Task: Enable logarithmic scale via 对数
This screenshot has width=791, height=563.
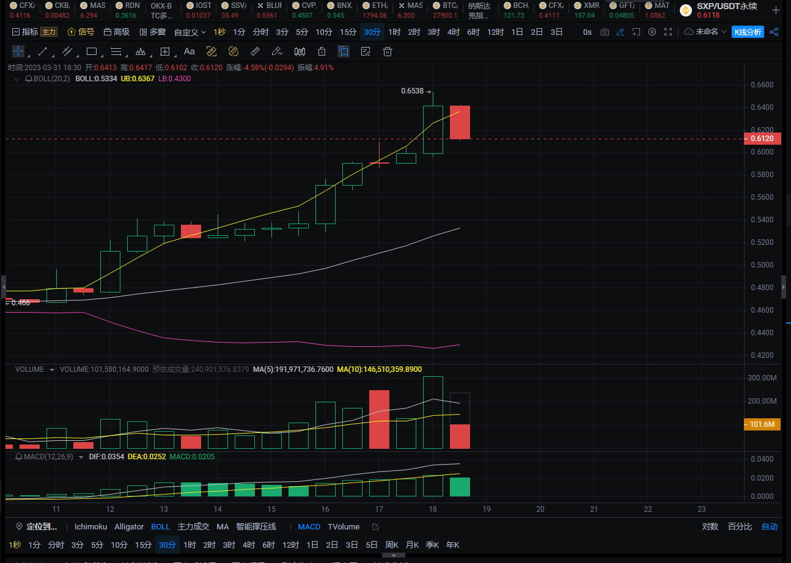Action: pyautogui.click(x=710, y=526)
